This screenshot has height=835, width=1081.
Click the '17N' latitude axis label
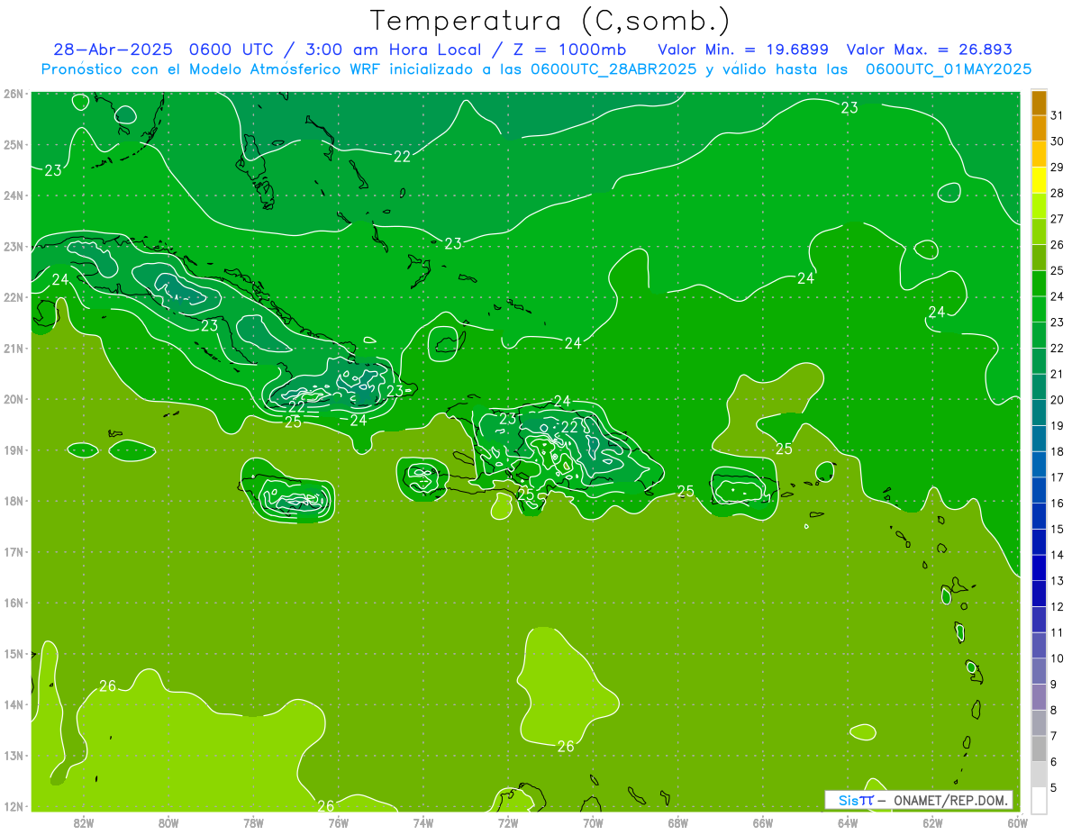(x=14, y=551)
